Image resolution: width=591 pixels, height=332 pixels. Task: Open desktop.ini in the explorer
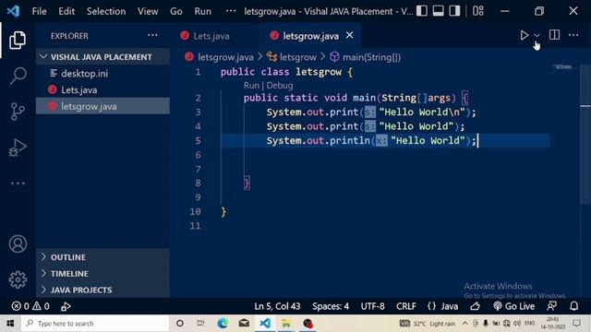click(x=103, y=74)
